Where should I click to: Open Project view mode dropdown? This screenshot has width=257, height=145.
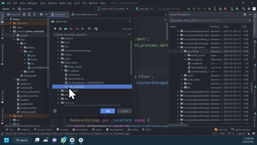click(x=13, y=14)
